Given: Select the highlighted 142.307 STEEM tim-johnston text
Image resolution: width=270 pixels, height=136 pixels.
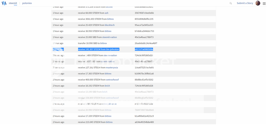Looking at the screenshot, I should point(99,49).
